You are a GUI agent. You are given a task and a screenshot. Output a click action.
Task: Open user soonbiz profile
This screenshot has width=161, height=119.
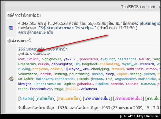(117, 84)
